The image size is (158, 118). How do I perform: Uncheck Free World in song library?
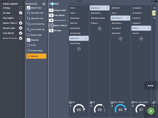21,33
